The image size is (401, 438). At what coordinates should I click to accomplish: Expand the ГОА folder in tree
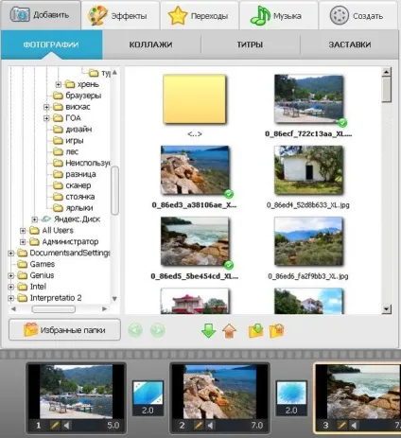46,118
